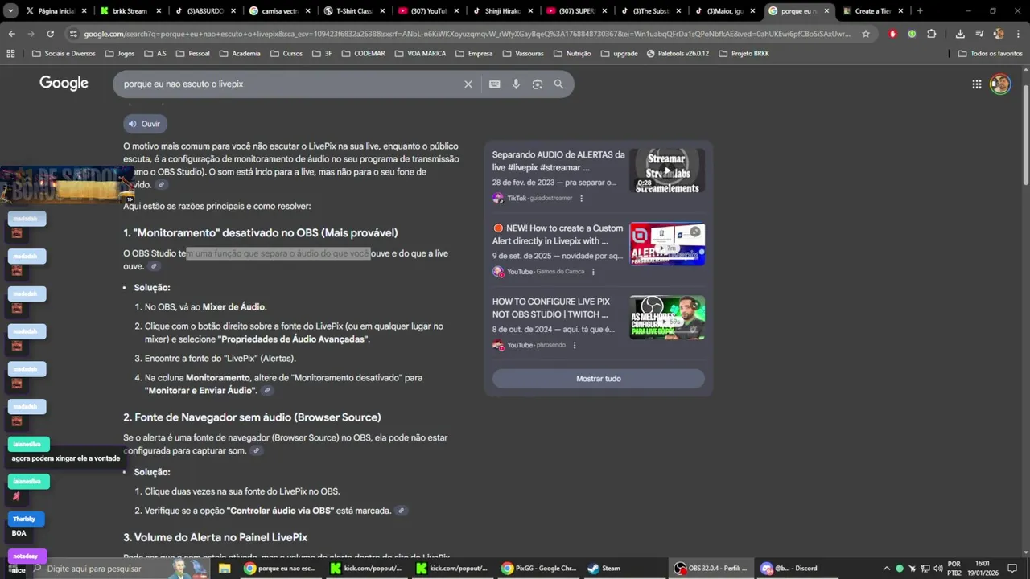
Task: Open NEW! How to create Custom Alert video
Action: pyautogui.click(x=558, y=234)
